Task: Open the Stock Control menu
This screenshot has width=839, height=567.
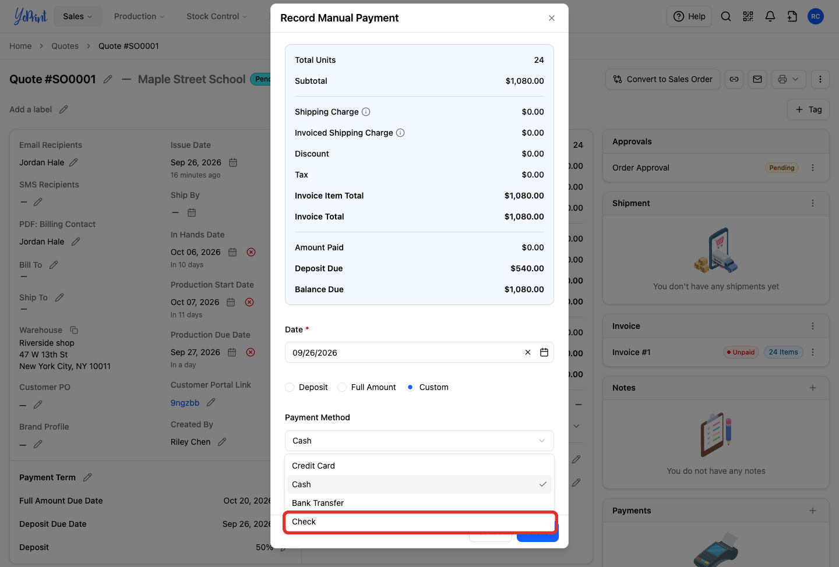Action: tap(217, 16)
